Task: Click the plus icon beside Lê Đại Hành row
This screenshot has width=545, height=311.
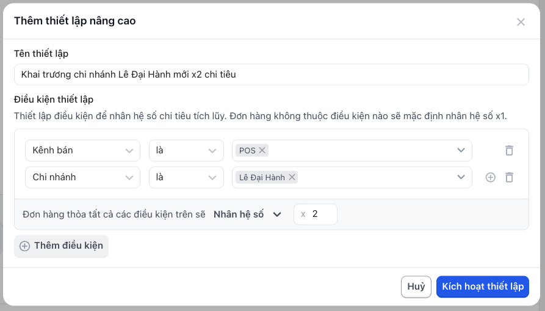Action: [x=490, y=177]
